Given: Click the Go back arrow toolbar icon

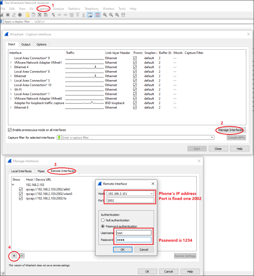Looking at the screenshot, I should pos(59,15).
